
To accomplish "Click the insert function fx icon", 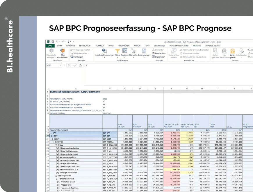I will (x=80, y=65).
